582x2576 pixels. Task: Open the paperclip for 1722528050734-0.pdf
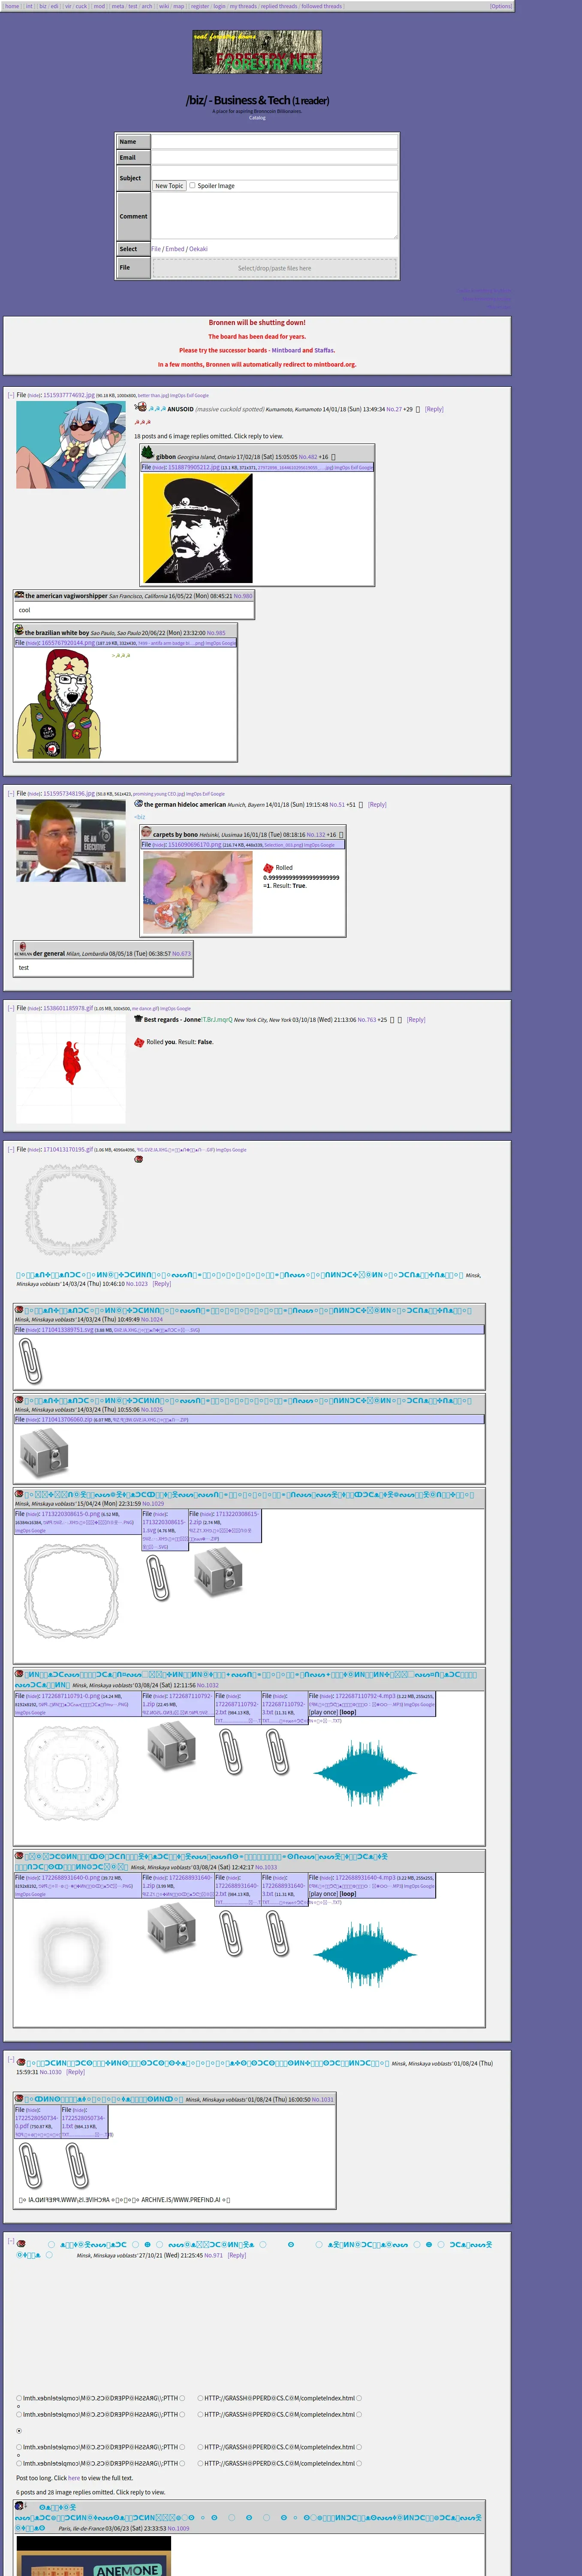coord(31,2166)
